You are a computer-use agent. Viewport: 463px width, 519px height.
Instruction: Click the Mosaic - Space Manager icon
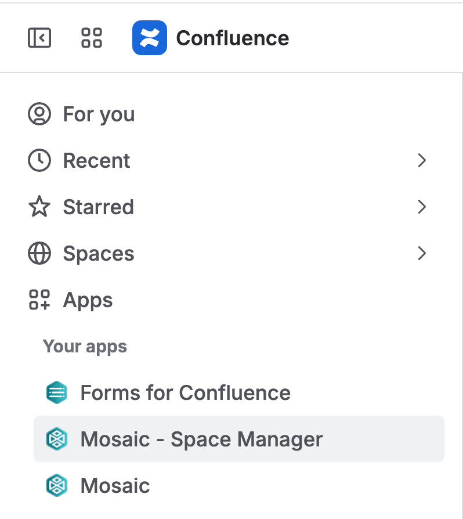pyautogui.click(x=57, y=439)
